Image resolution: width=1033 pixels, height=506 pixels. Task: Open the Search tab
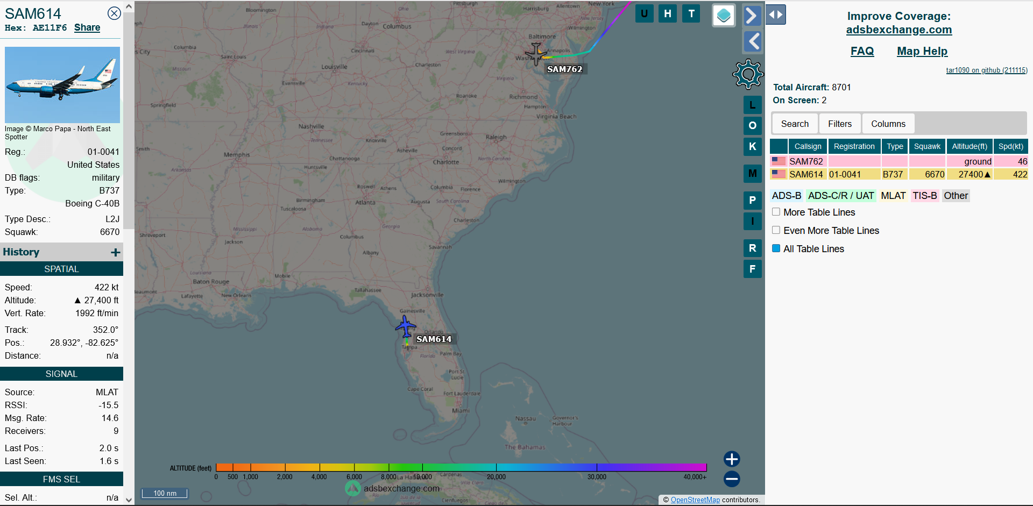[795, 124]
